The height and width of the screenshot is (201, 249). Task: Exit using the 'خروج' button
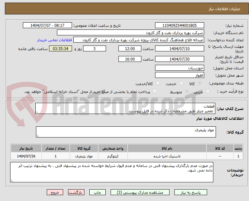55,192
